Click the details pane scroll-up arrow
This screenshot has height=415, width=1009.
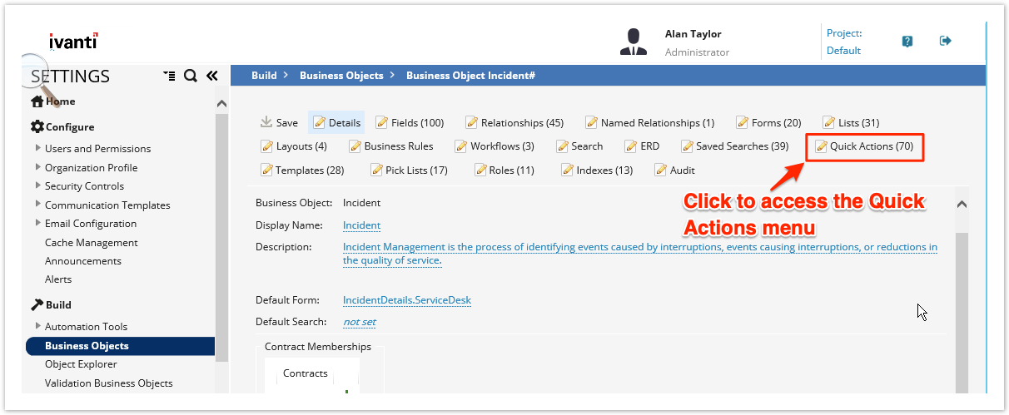click(962, 204)
